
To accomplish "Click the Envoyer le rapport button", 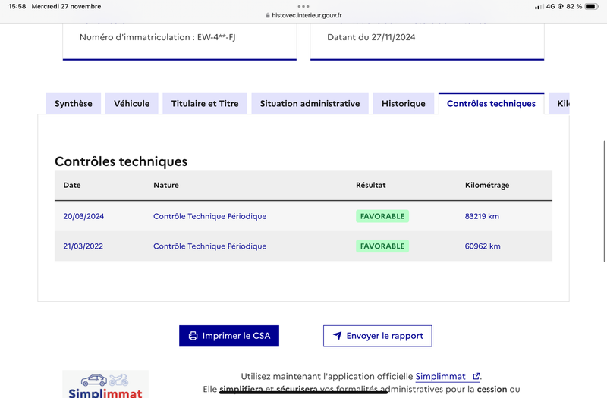I will tap(377, 336).
